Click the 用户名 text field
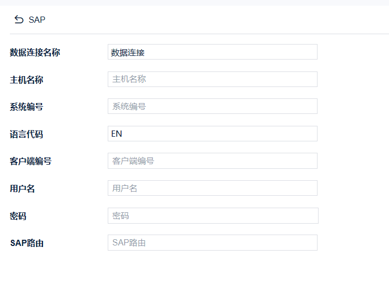 [212, 188]
